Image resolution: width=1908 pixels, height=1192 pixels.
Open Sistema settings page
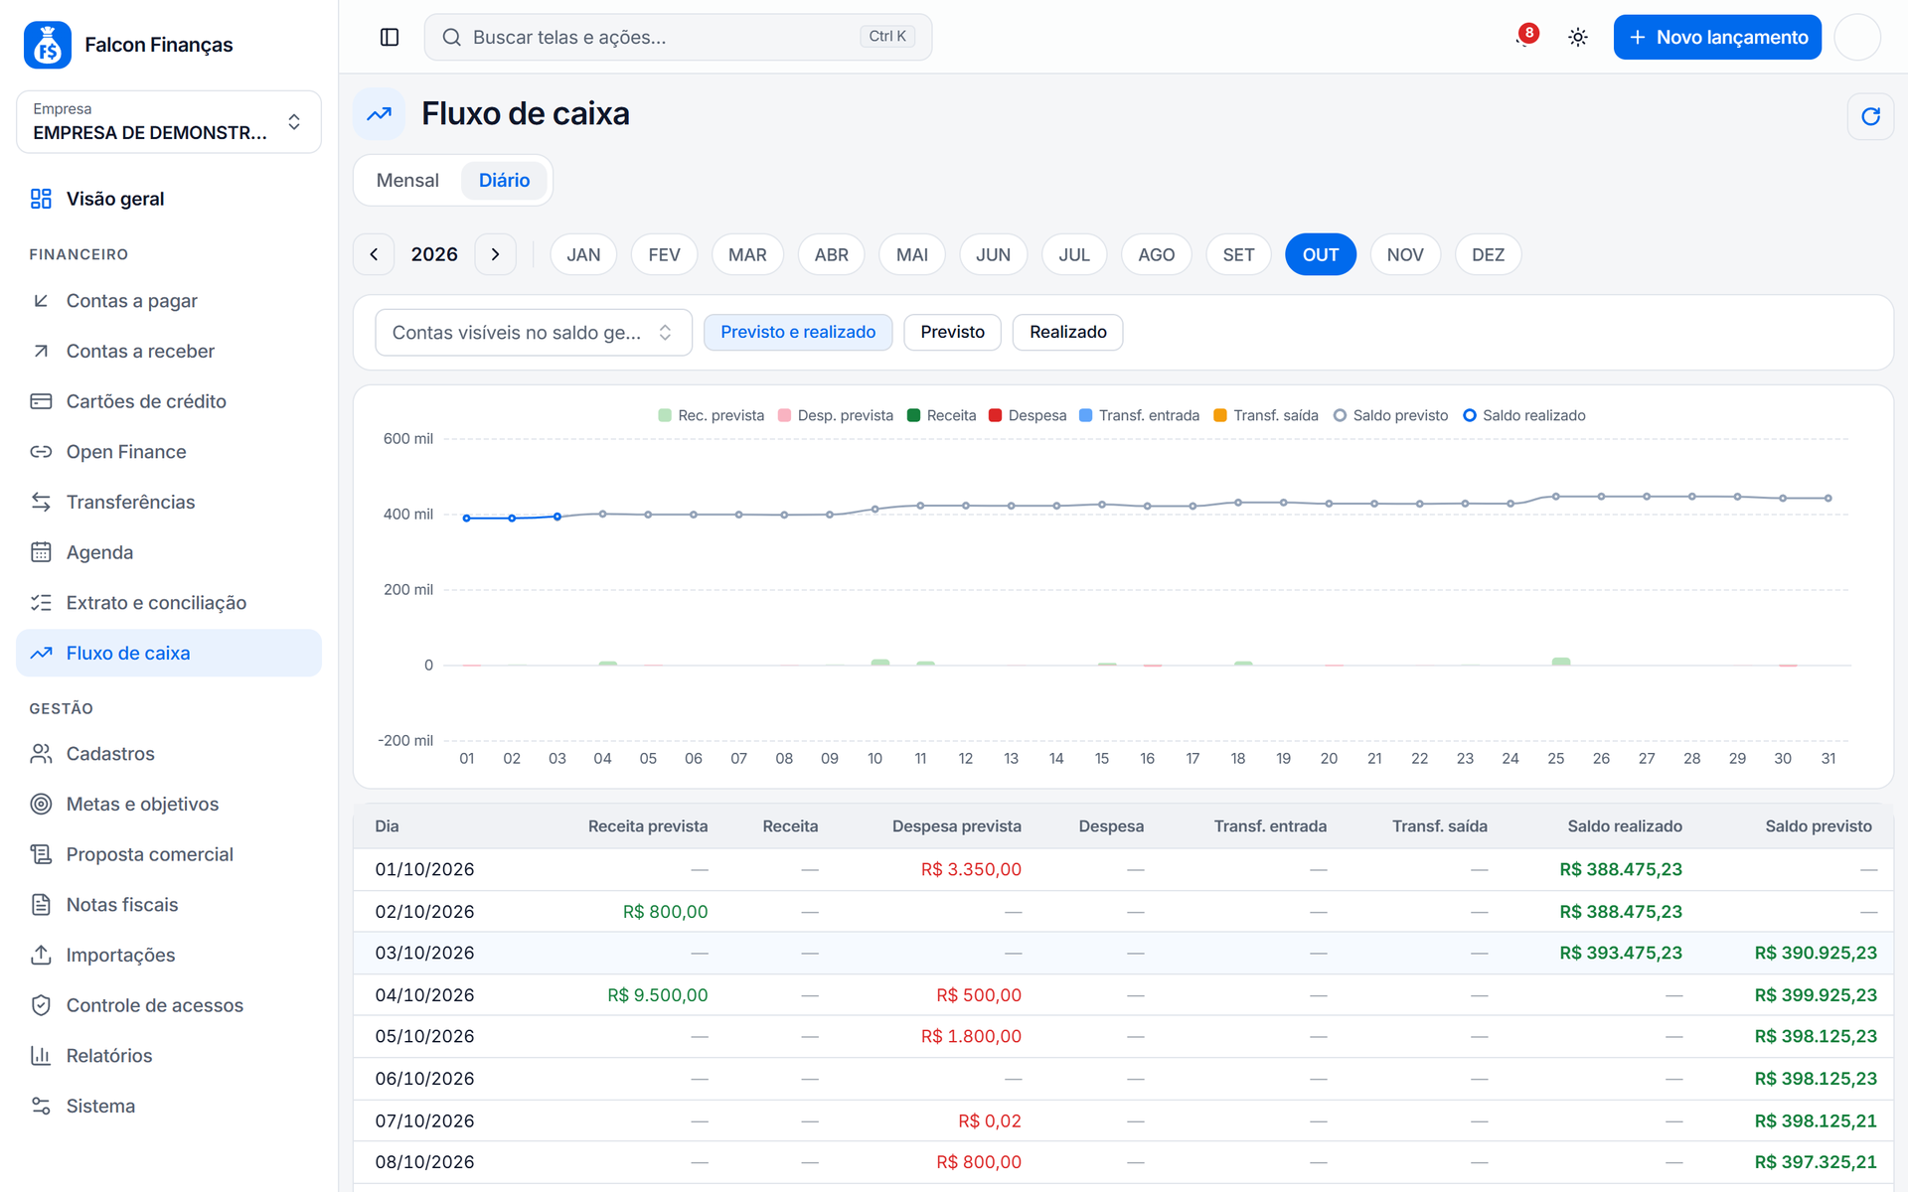(169, 1106)
